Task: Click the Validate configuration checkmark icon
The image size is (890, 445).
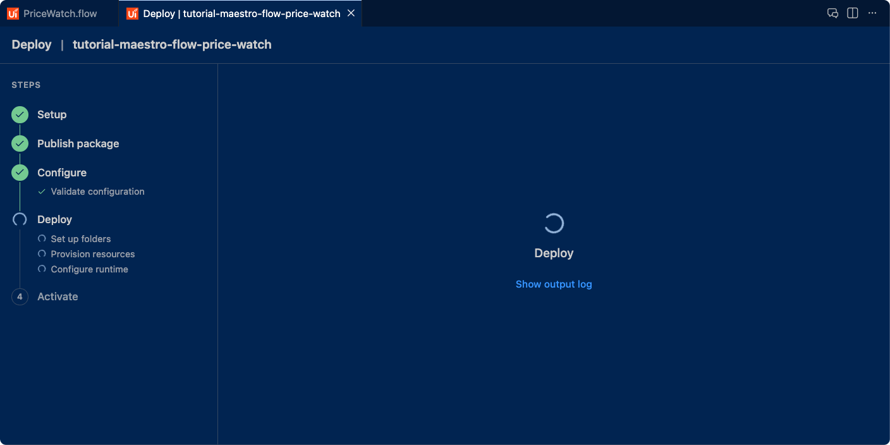Action: pos(42,192)
